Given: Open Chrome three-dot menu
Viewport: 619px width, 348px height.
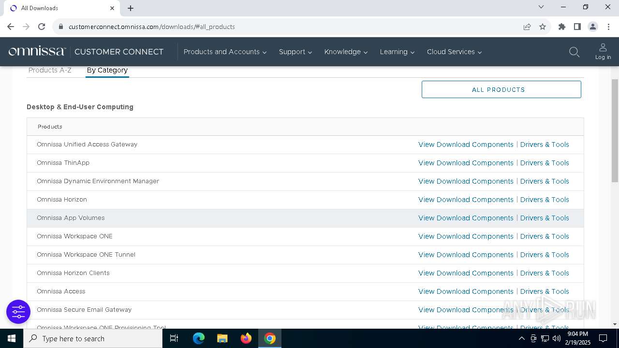Looking at the screenshot, I should tap(608, 27).
